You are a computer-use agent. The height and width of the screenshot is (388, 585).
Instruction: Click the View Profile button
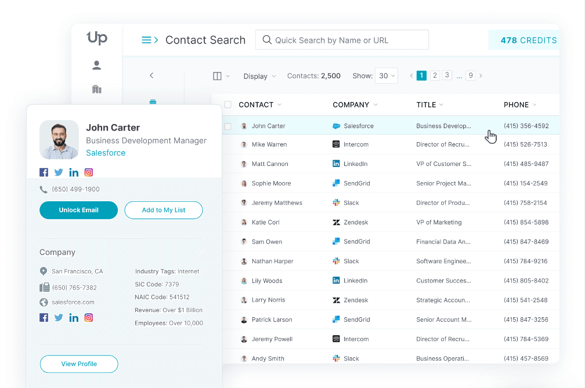79,364
